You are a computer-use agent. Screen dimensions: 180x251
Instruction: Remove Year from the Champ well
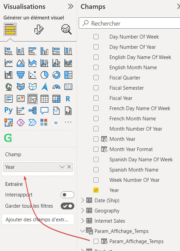pos(69,167)
